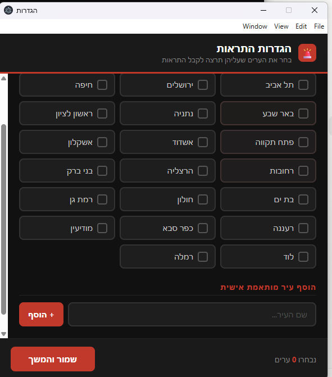Image resolution: width=332 pixels, height=377 pixels.
Task: Open the File menu
Action: click(319, 26)
